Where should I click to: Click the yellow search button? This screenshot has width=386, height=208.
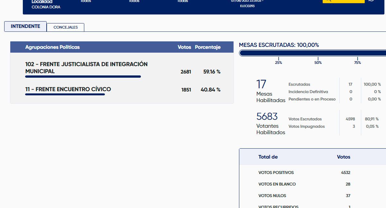[x=343, y=1]
